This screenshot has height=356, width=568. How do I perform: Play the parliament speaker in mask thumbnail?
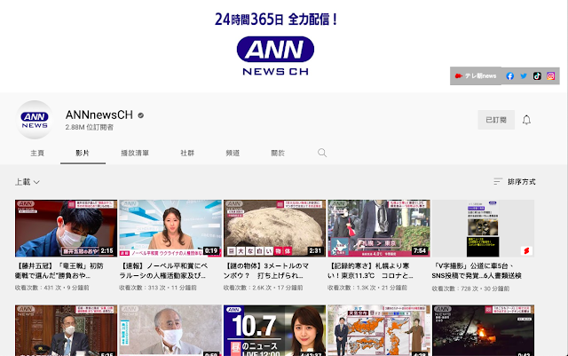(66, 330)
